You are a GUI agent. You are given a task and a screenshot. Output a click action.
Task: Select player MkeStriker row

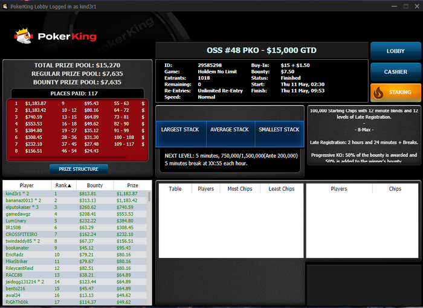[x=75, y=261]
